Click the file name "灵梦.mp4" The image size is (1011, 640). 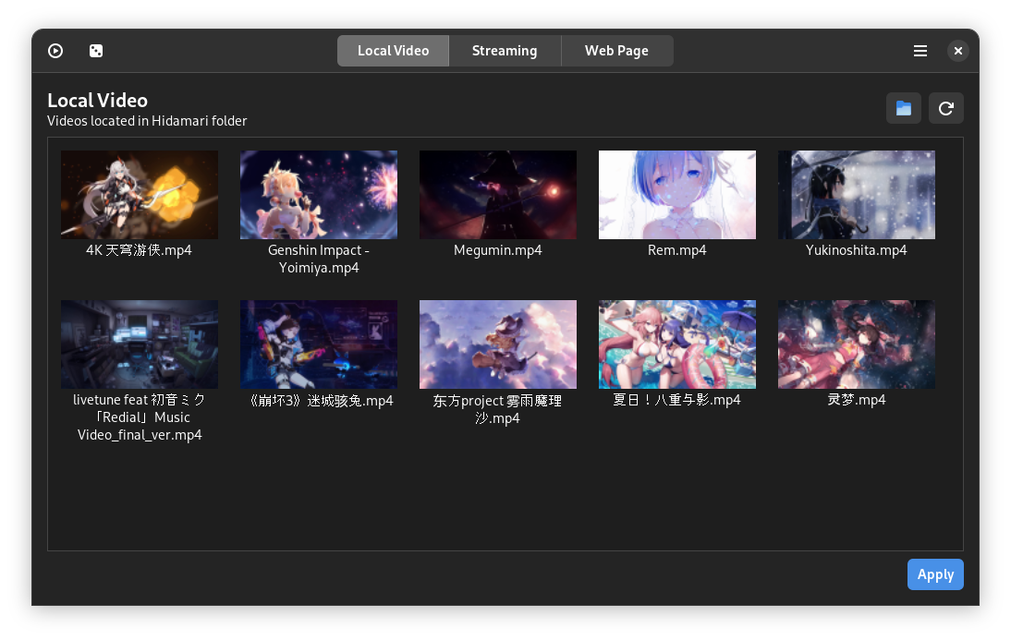(857, 400)
